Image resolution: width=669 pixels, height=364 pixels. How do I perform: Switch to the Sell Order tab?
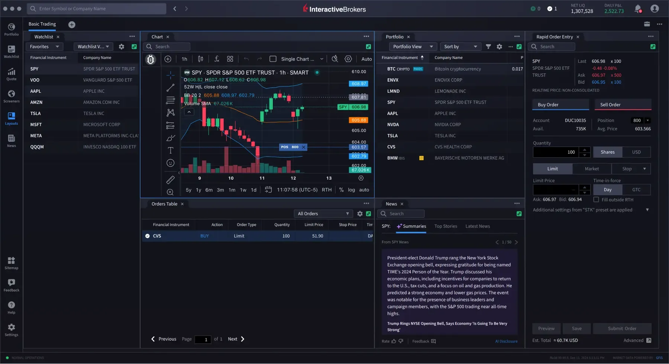point(610,105)
